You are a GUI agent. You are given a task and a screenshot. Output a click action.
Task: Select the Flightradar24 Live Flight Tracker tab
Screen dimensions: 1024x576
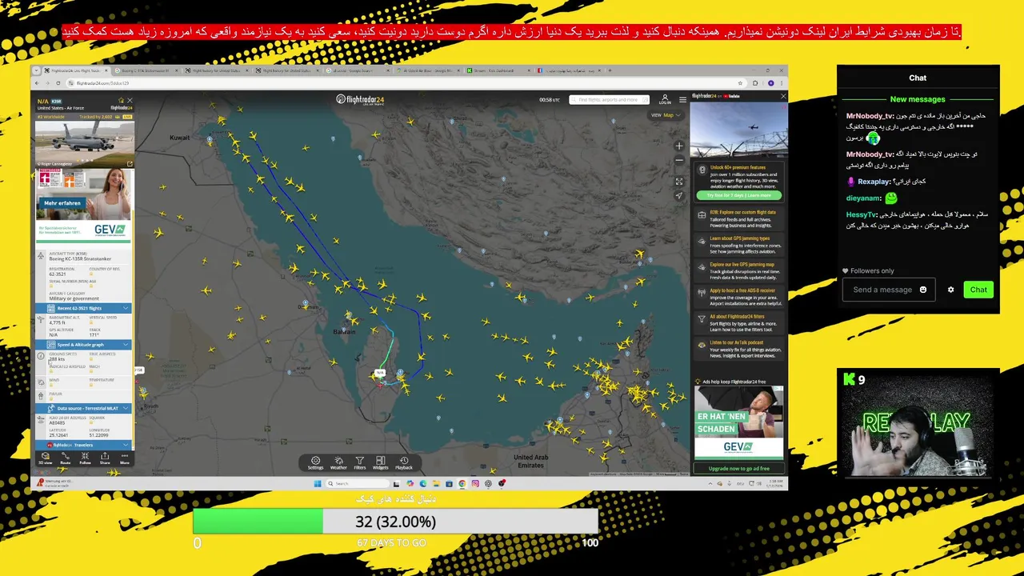(76, 70)
